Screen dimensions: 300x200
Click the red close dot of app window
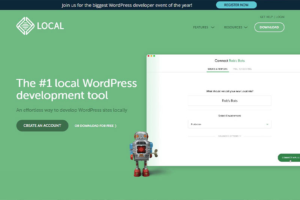click(148, 56)
